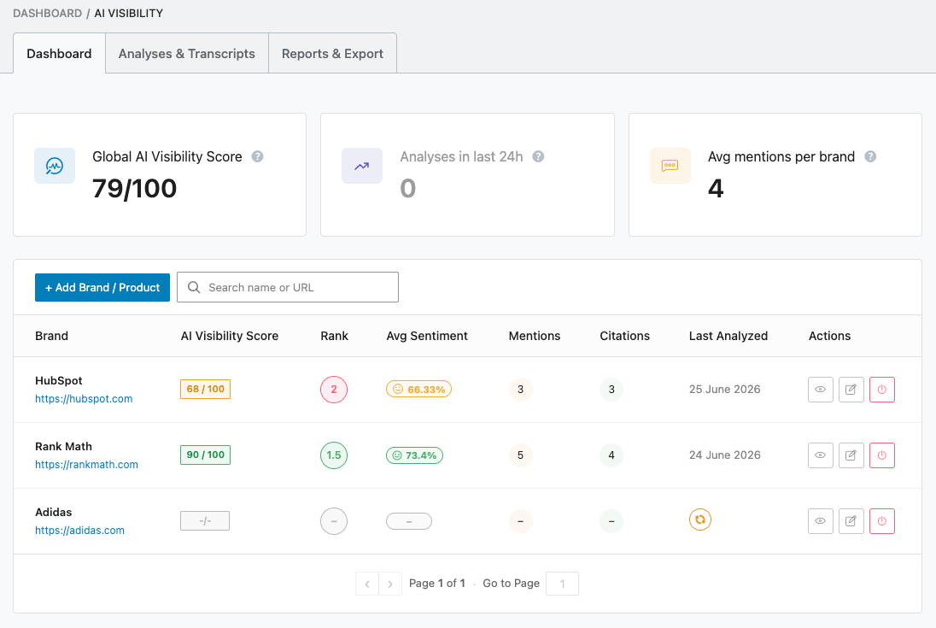Click the search magnifier icon

pyautogui.click(x=193, y=287)
